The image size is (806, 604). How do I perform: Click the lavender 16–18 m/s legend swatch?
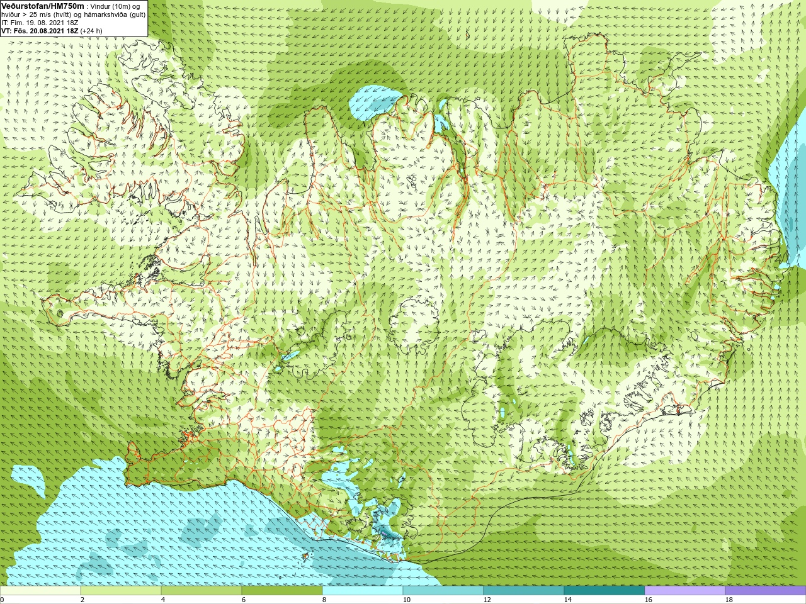(685, 591)
